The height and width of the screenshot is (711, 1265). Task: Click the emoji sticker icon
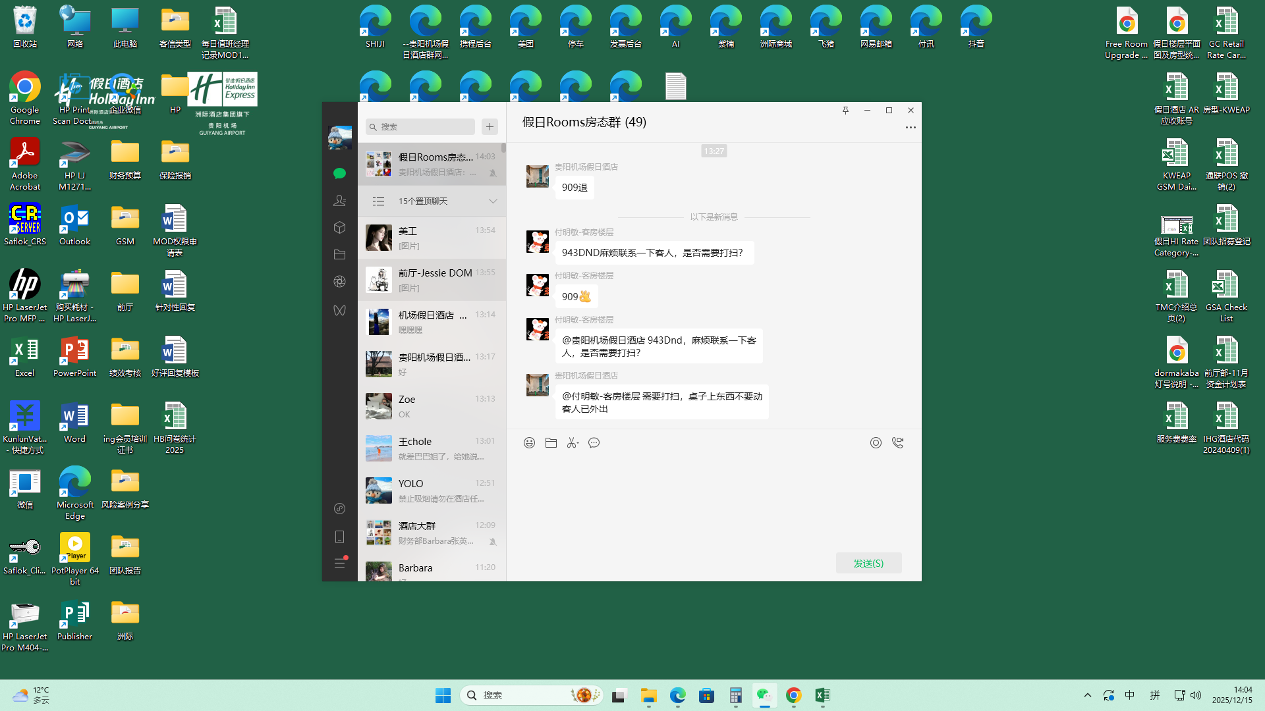[529, 443]
